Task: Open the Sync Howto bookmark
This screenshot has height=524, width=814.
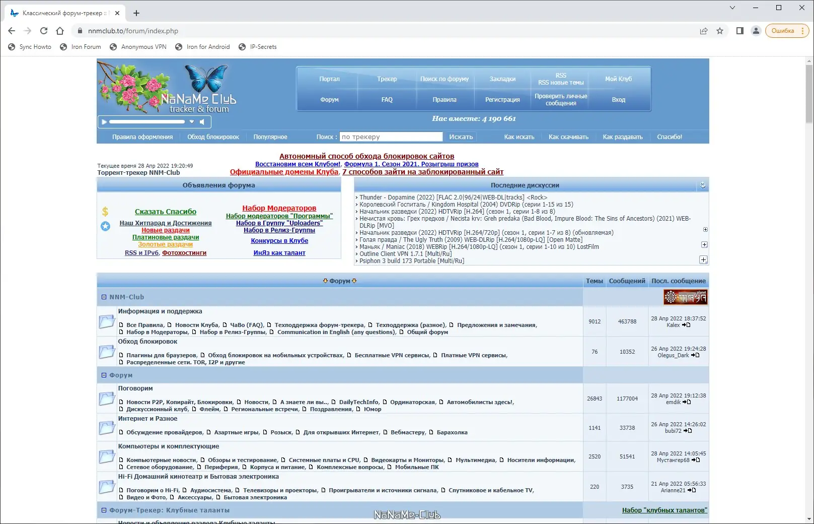Action: point(30,47)
